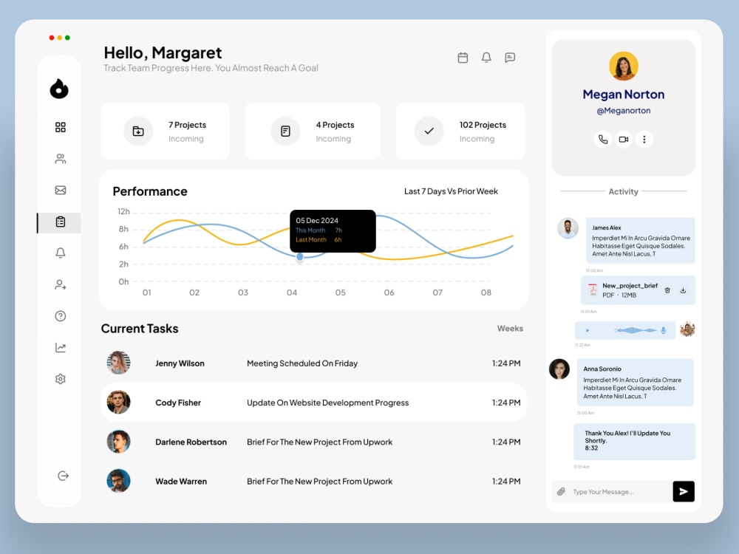
Task: Open the analytics chart sidebar icon
Action: pos(61,348)
